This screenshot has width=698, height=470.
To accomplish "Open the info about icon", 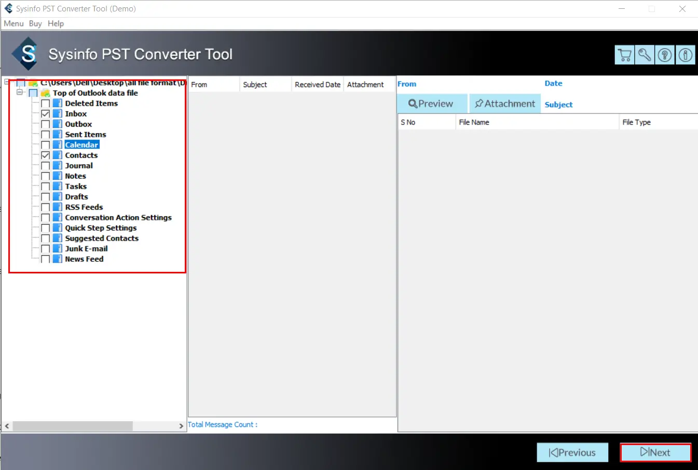I will point(685,55).
